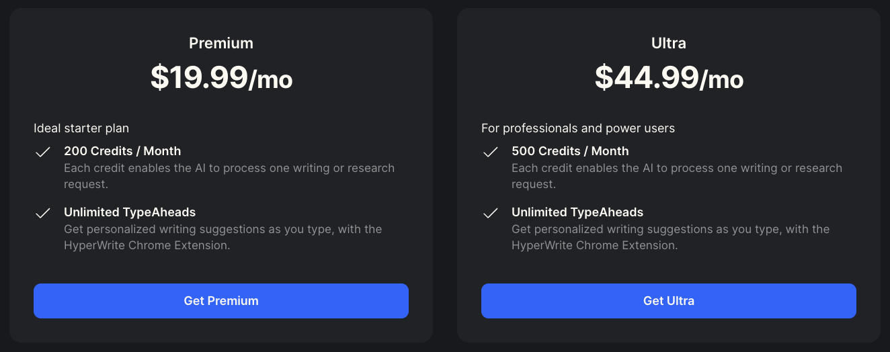Click the Get Premium button
The image size is (890, 352).
point(221,301)
